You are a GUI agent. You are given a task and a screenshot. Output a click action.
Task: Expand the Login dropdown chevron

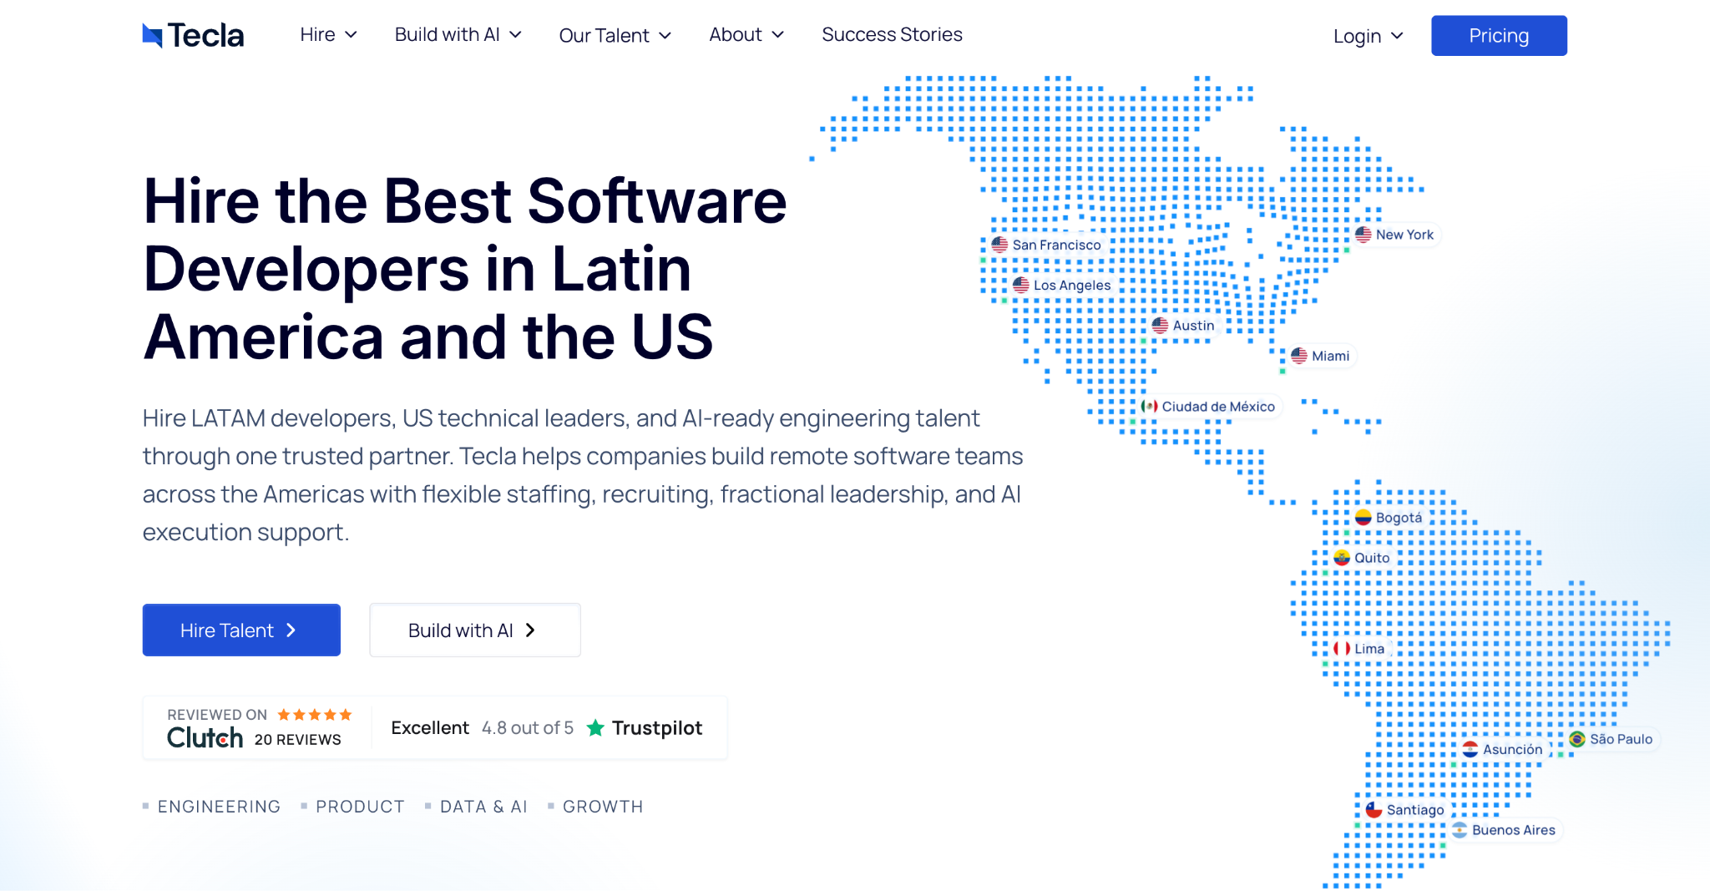click(x=1398, y=37)
